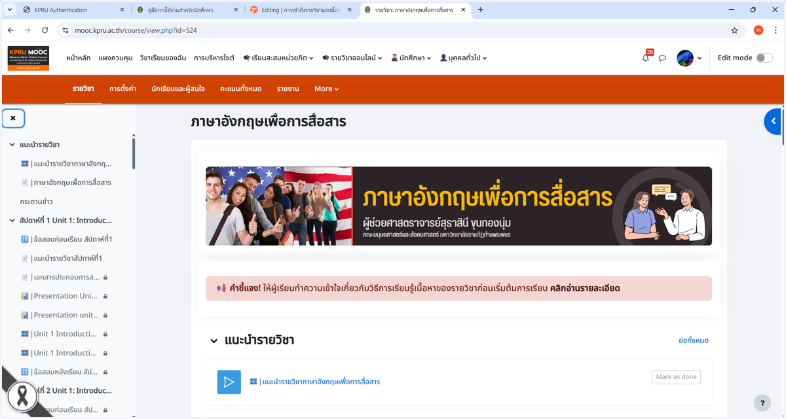786x419 pixels.
Task: Click the sidebar vertical scrollbar
Action: click(134, 153)
